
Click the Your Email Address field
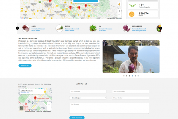tap(131, 92)
